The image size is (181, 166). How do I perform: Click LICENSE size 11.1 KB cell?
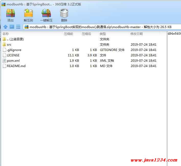pyautogui.click(x=73, y=55)
